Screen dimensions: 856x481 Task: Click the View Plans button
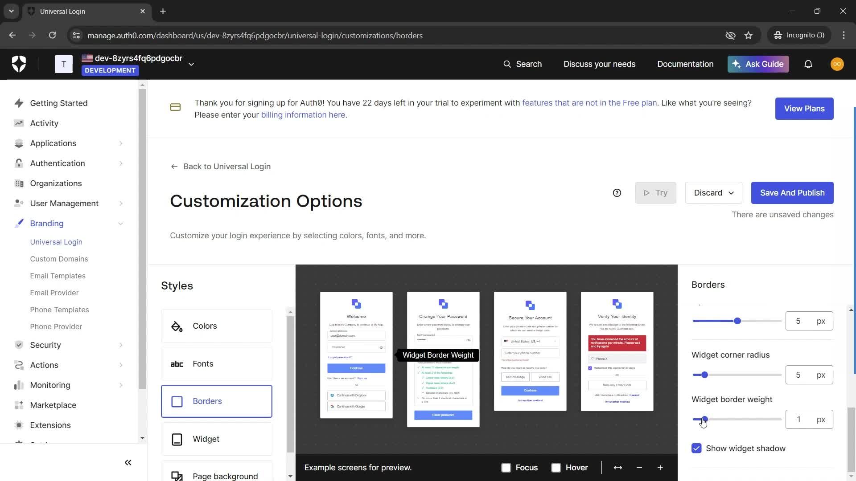(x=804, y=109)
